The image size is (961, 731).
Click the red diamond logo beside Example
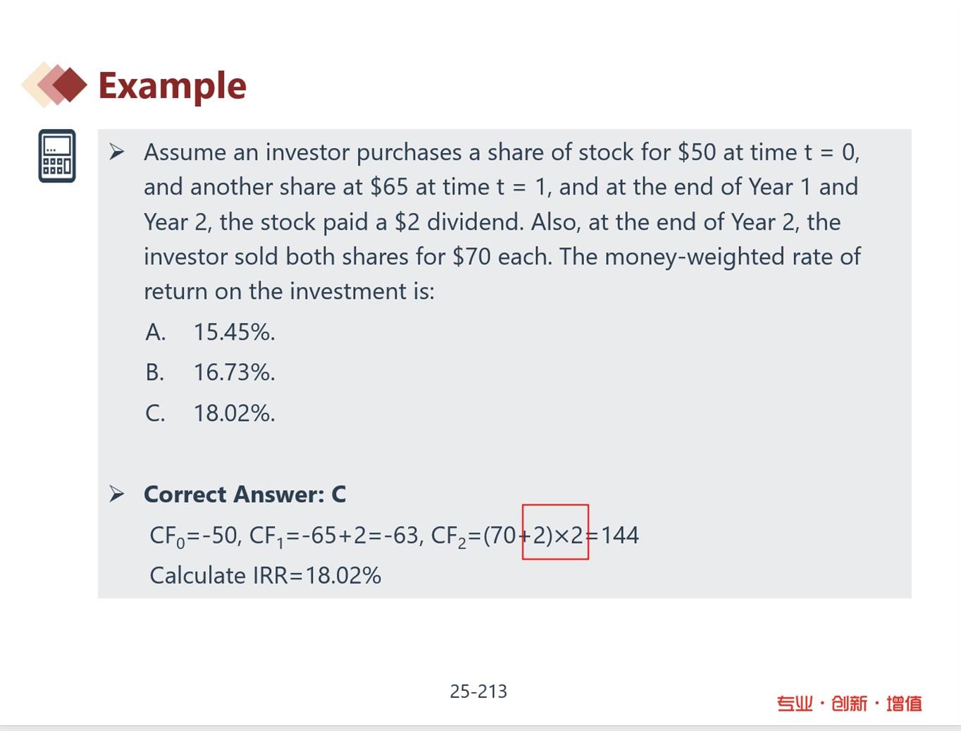55,85
